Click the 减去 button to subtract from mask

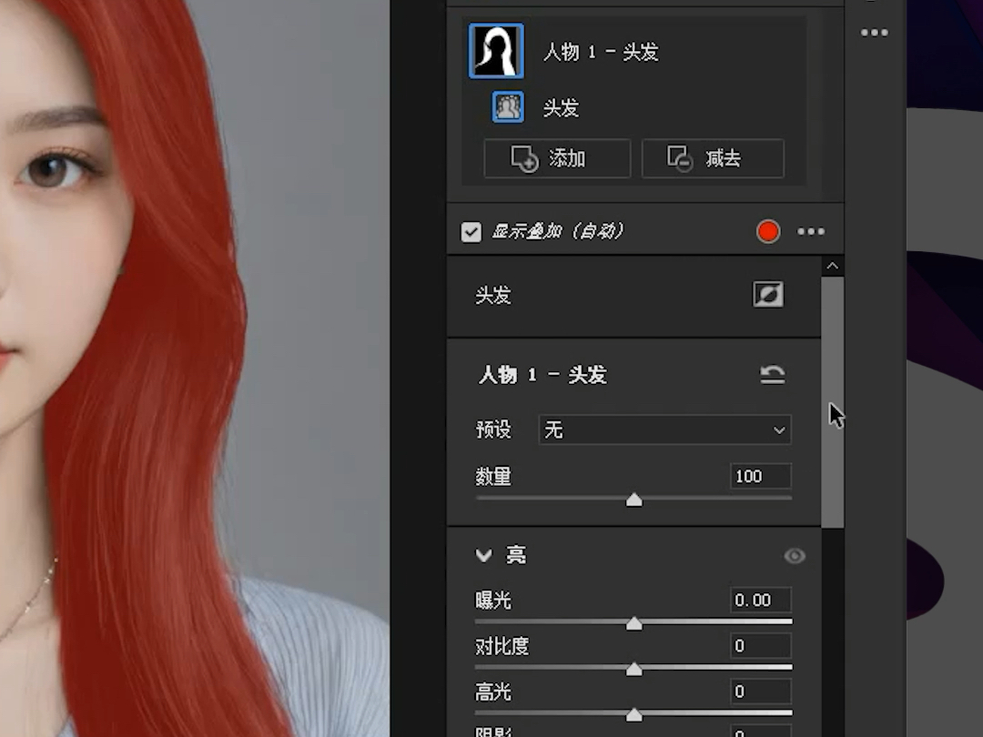(714, 158)
